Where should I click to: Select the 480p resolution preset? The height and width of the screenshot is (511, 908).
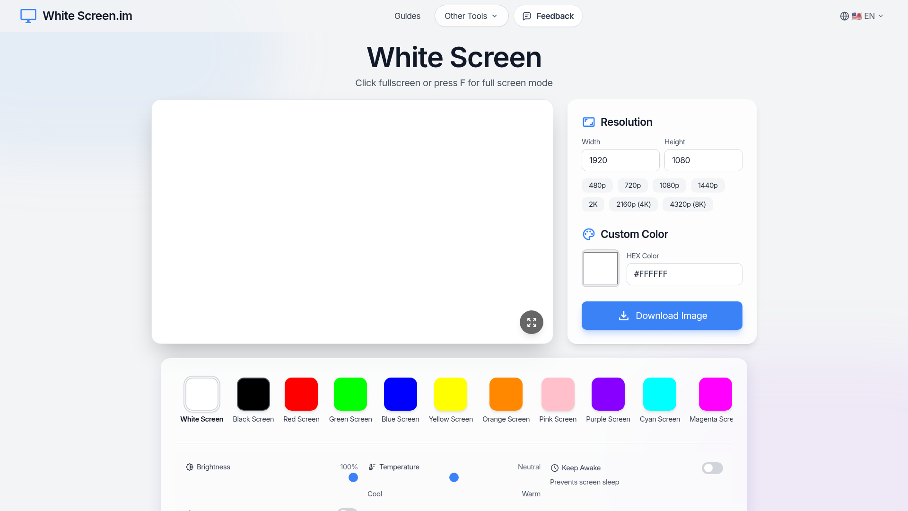tap(597, 185)
